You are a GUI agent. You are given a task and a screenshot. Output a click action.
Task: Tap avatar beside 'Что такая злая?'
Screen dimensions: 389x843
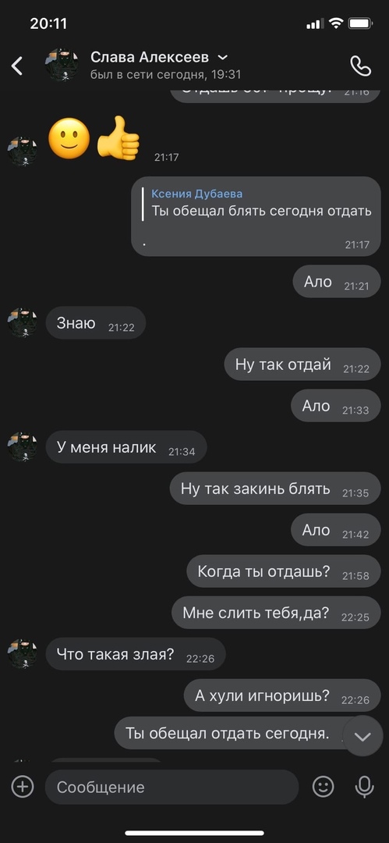click(23, 654)
